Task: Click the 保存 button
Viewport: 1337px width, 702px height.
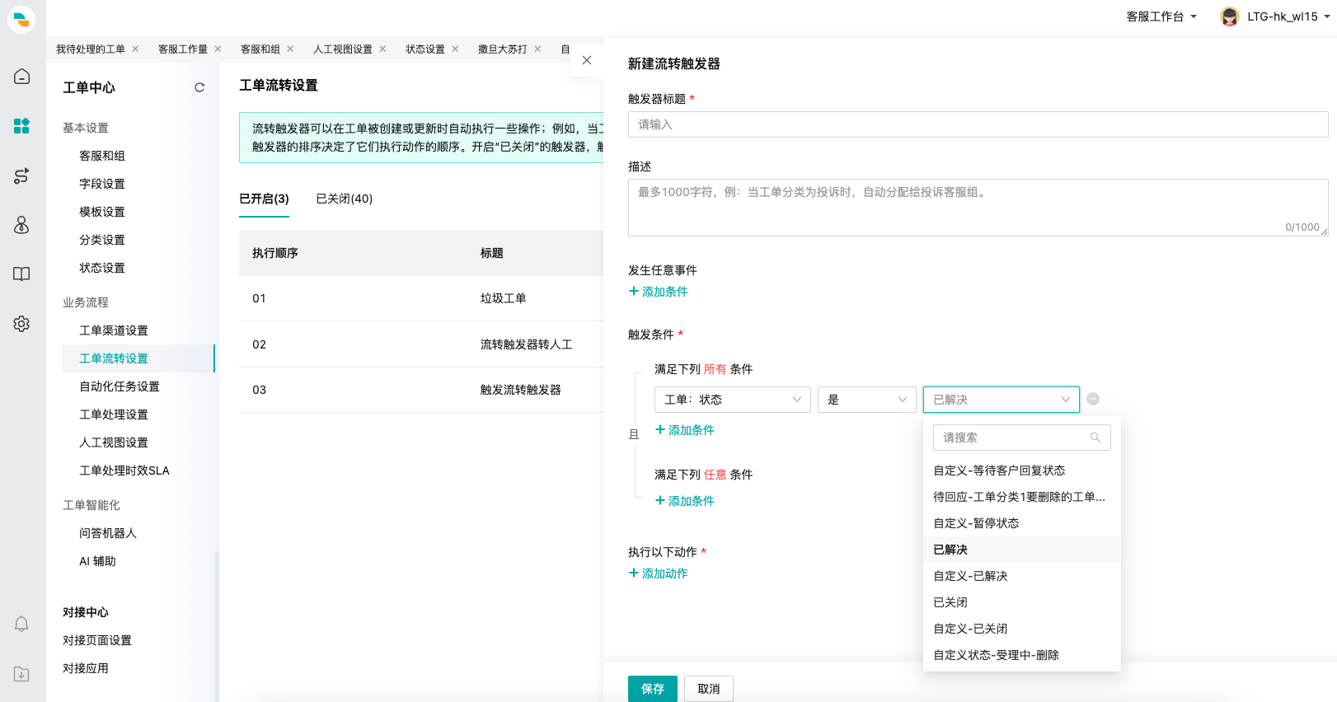Action: [653, 689]
